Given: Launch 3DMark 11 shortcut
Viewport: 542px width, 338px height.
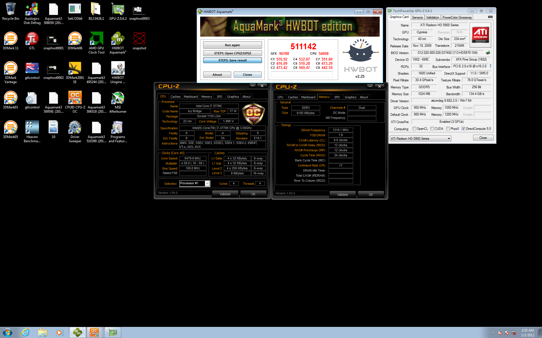Looking at the screenshot, I should (11, 41).
